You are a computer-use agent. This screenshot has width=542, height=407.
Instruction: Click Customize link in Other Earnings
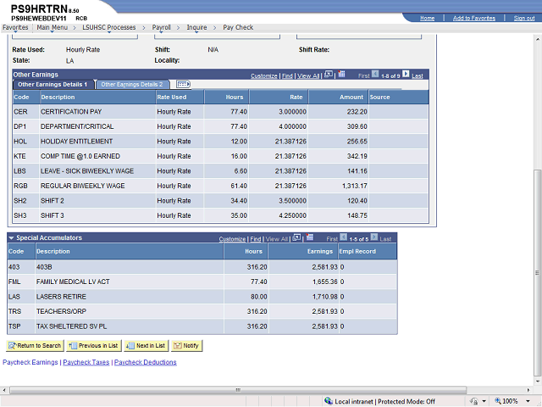[264, 75]
